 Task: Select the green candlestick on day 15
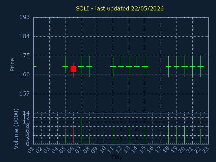[x=145, y=66]
